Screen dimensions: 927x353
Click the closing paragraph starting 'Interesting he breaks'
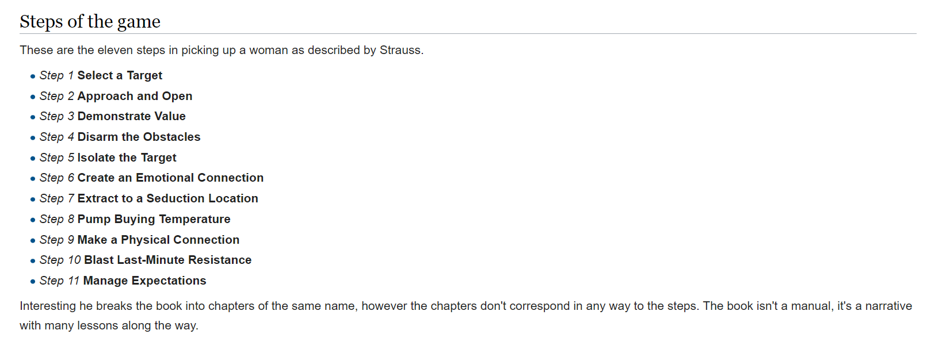pyautogui.click(x=466, y=316)
